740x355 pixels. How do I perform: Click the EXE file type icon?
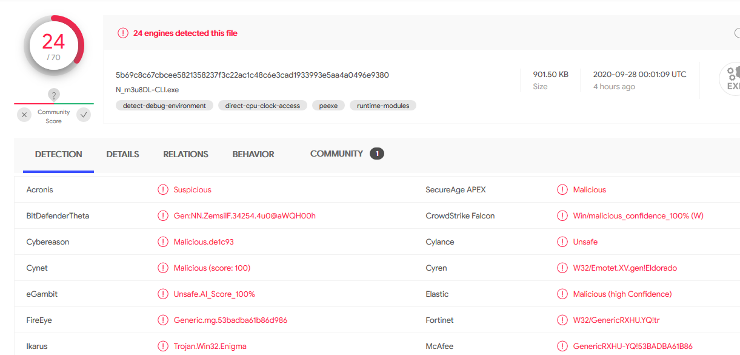730,79
